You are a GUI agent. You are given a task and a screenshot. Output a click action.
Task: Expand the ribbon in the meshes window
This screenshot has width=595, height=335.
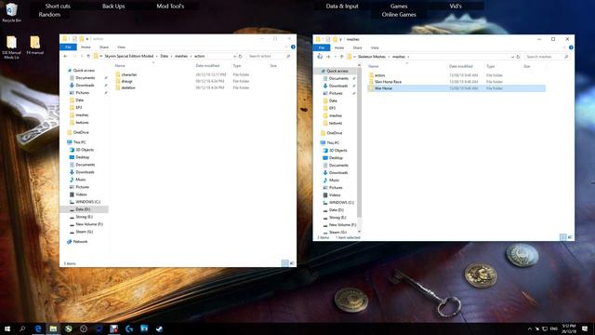coord(564,47)
